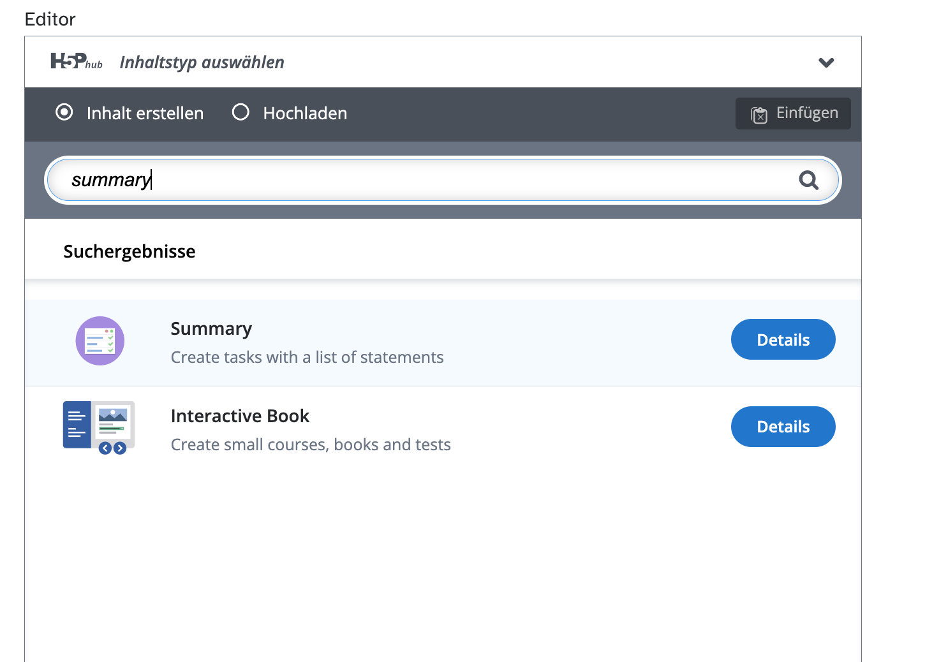Click the Inhaltstyp auswählen header title
The image size is (948, 662).
pyautogui.click(x=202, y=63)
